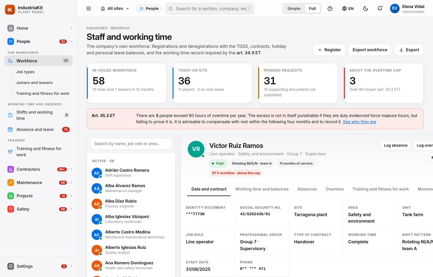Open the Contractors sidebar icon
The image size is (433, 277).
tap(11, 169)
